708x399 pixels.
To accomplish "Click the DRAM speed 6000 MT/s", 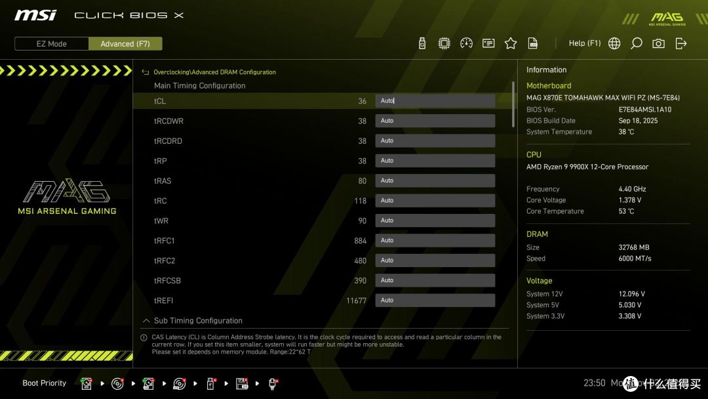I will 635,259.
